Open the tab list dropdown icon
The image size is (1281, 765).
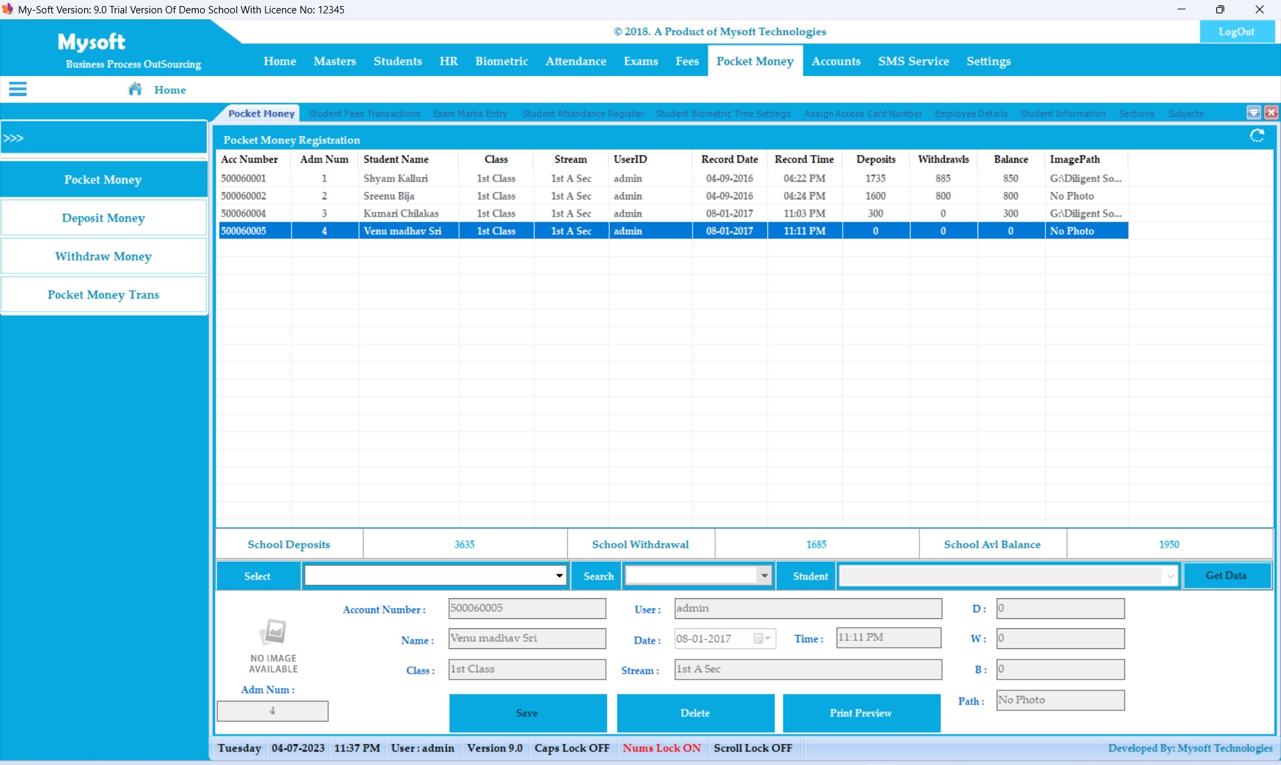tap(1254, 113)
